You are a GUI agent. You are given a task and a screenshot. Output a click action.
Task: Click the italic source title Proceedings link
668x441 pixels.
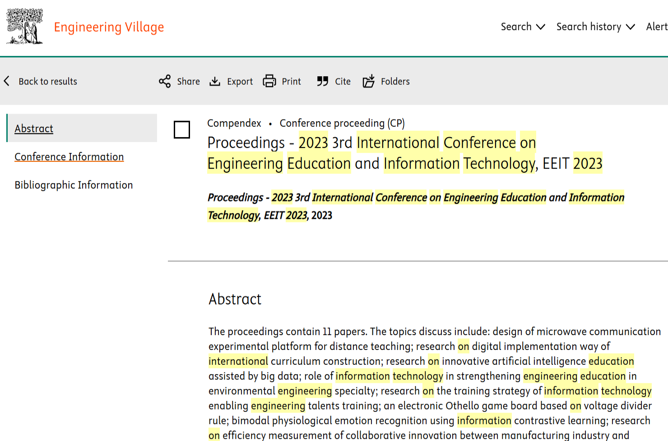point(416,206)
